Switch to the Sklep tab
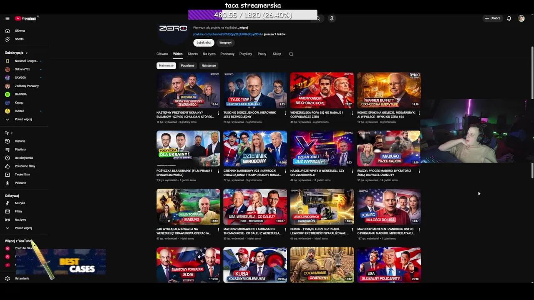Screen dimensions: 534x300 [x=277, y=54]
